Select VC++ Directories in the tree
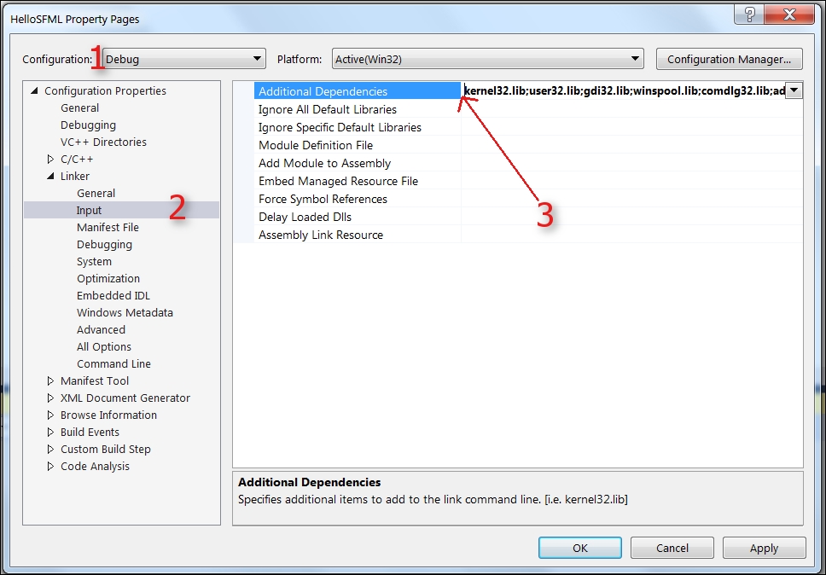This screenshot has height=575, width=826. pos(103,142)
